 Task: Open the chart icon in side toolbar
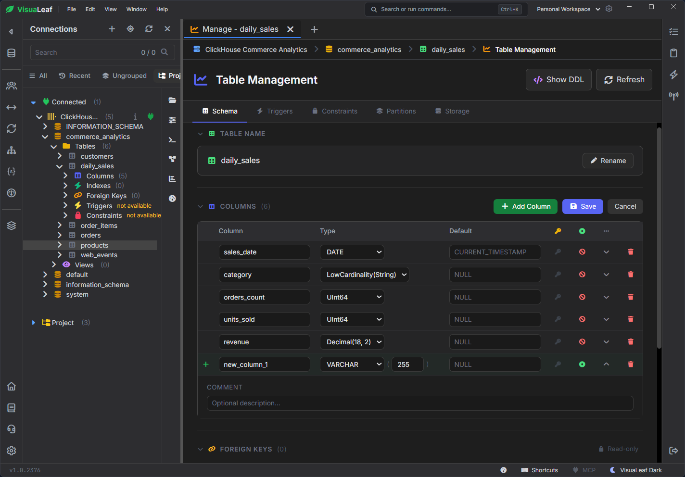point(172,179)
